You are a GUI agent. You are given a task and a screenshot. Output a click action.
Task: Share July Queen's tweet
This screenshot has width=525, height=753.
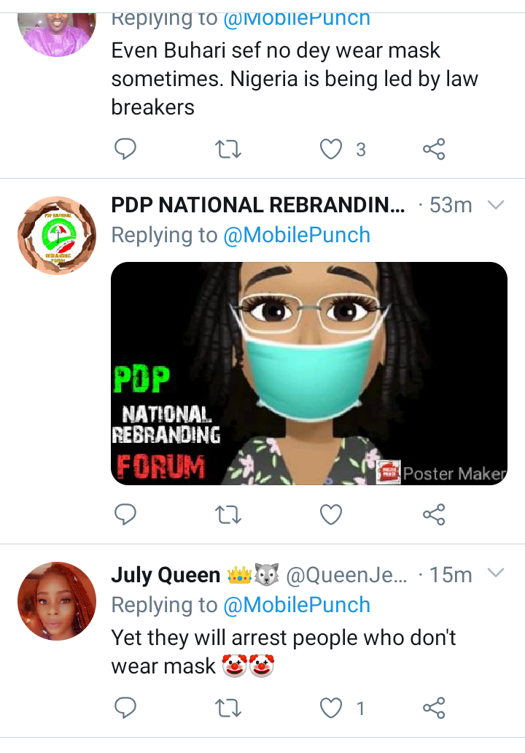434,708
